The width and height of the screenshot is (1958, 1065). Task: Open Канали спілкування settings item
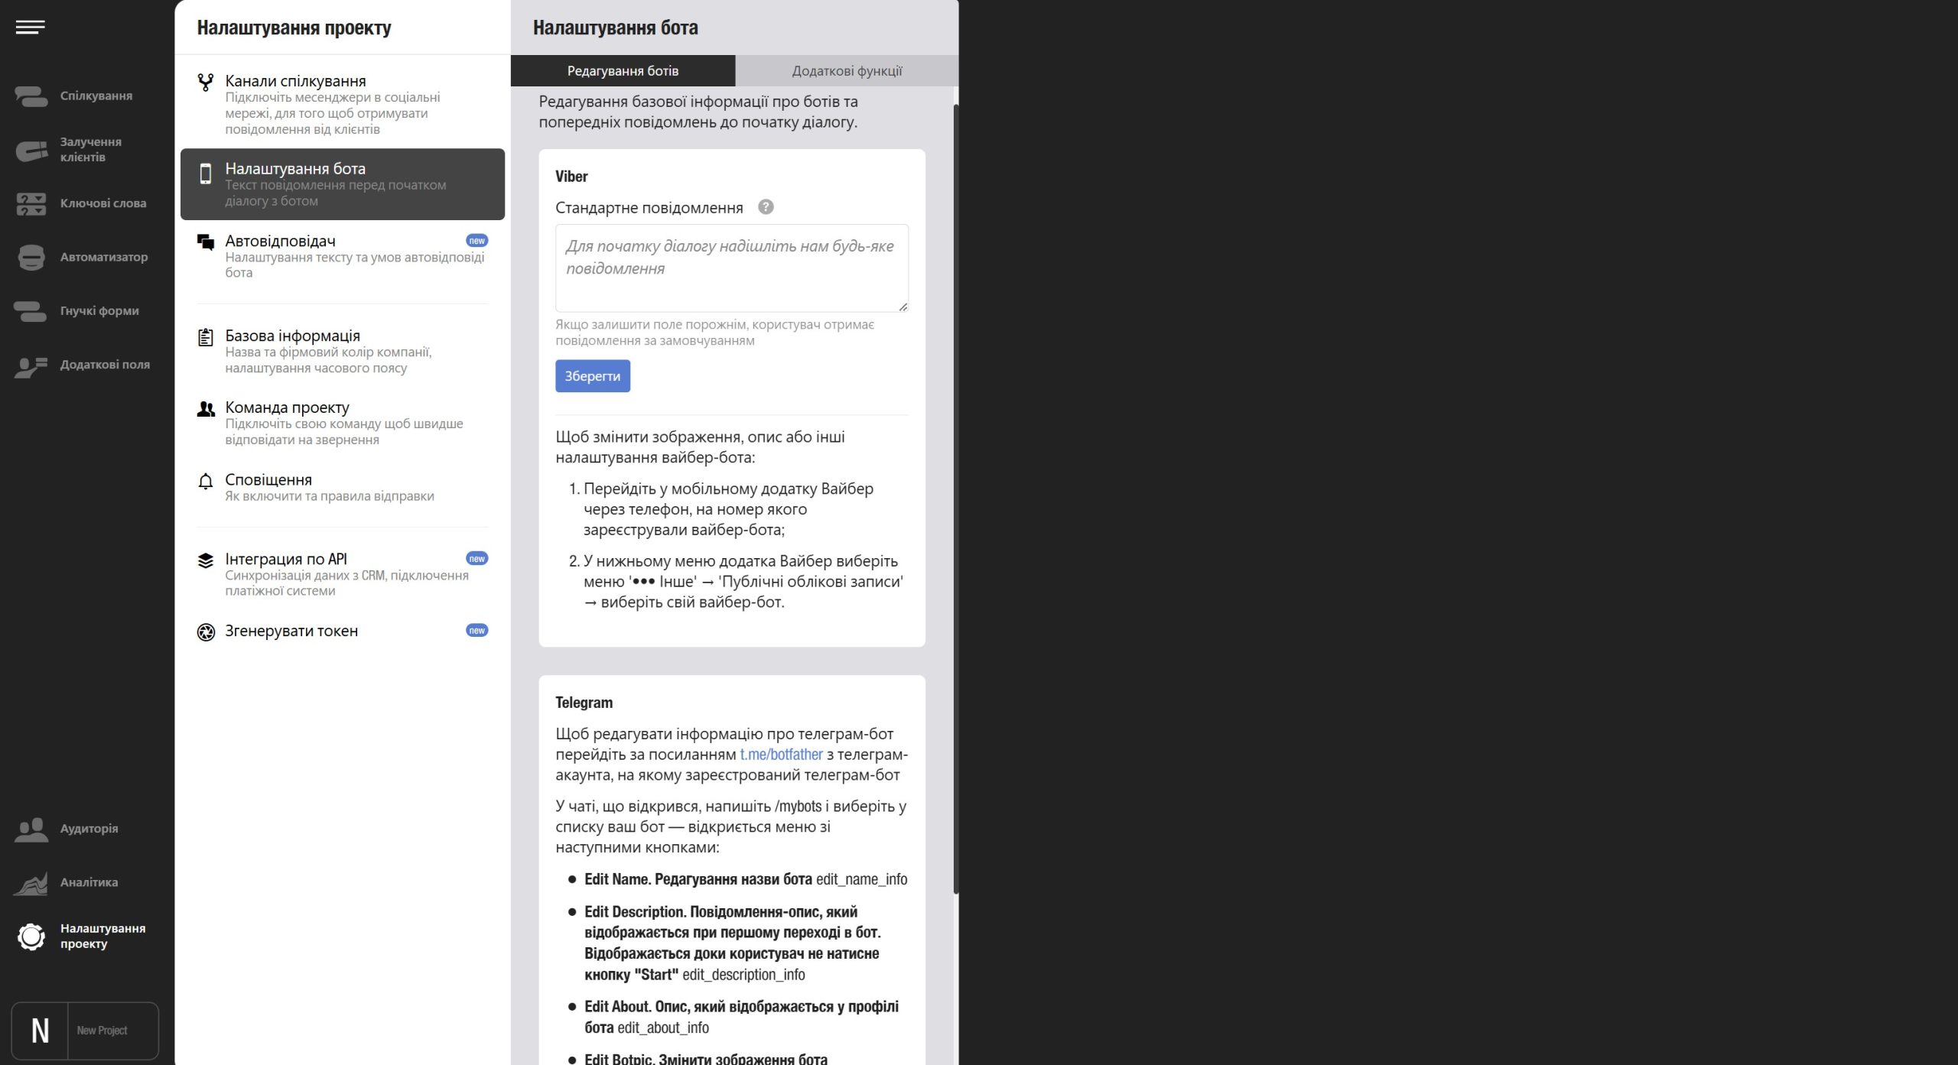pyautogui.click(x=343, y=104)
